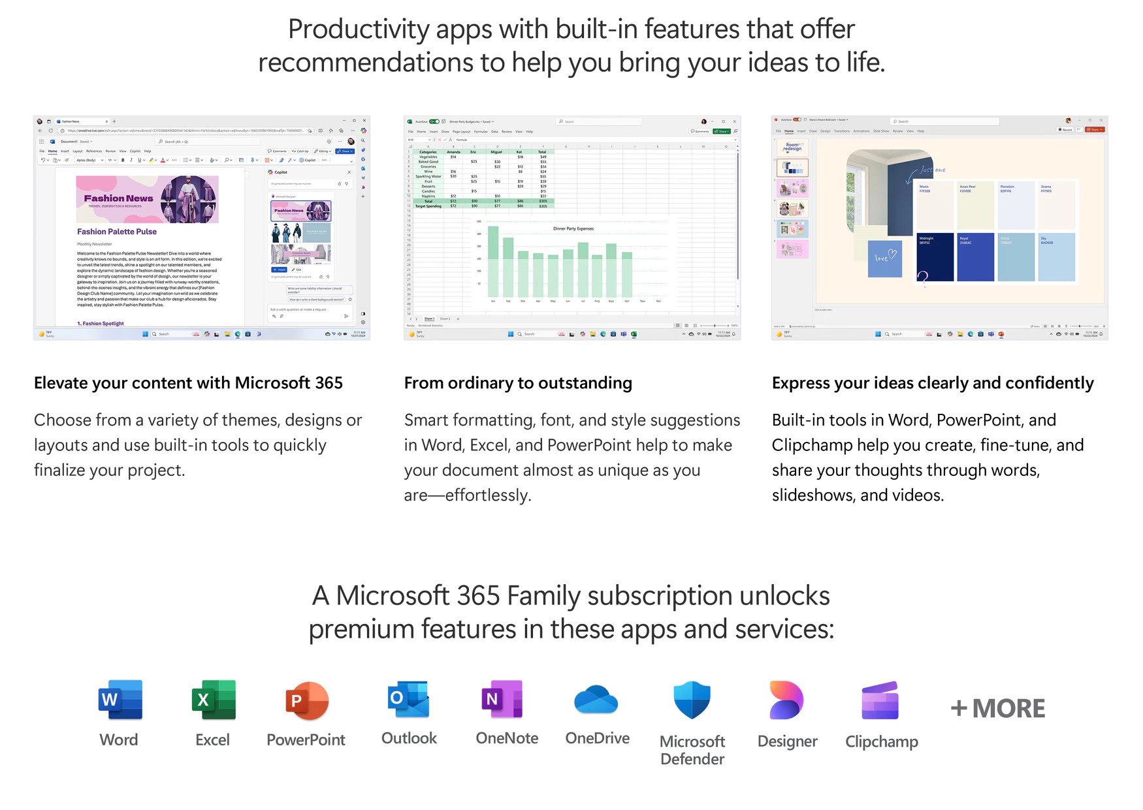1143x810 pixels.
Task: Click the Midnight color swatch on slide
Action: 935,257
